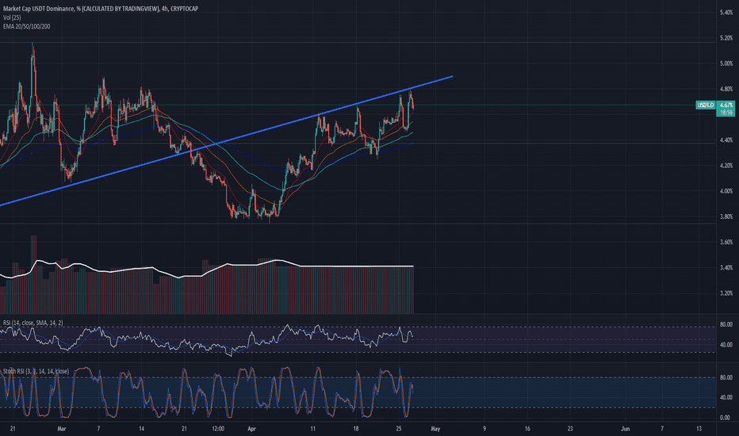
Task: Select the EMA 20/50/100/200 indicator legend
Action: click(x=26, y=26)
